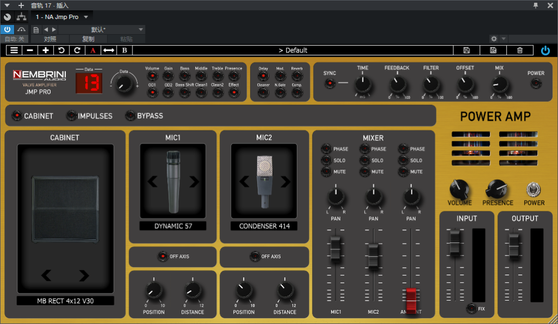558x324 pixels.
Task: Click the Volume LED button on amp
Action: point(153,76)
